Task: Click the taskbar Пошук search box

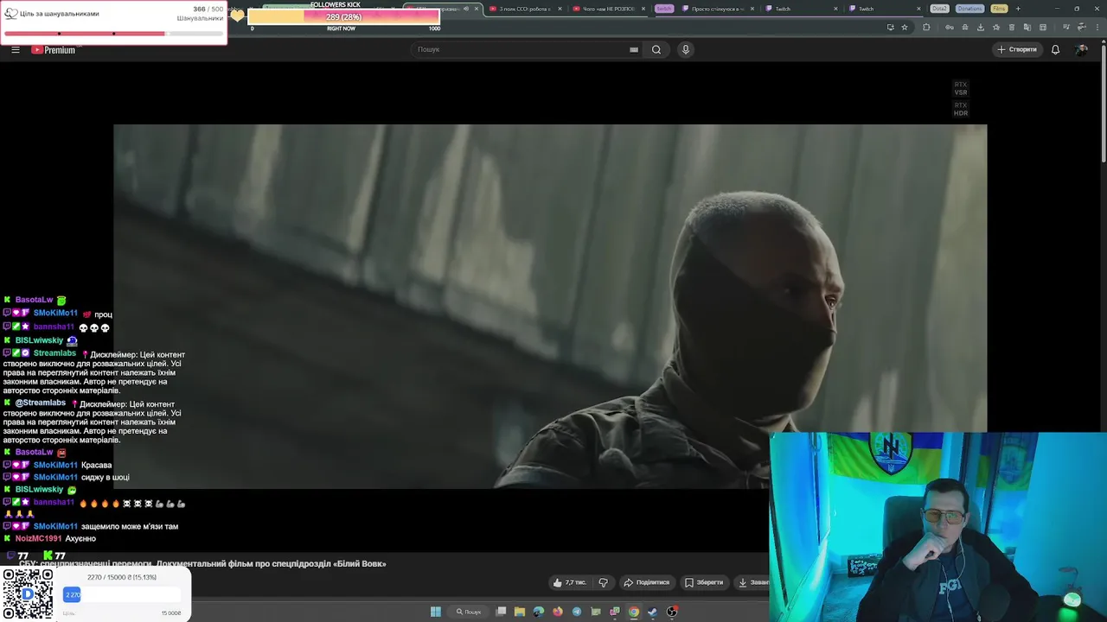Action: (x=469, y=612)
